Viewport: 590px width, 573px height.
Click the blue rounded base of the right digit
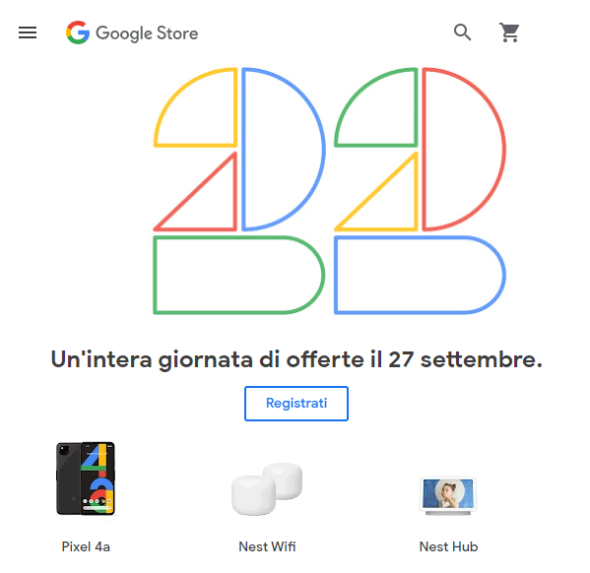click(x=420, y=275)
